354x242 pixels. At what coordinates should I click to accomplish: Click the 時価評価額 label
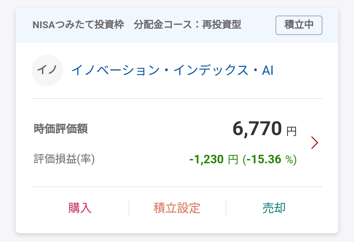(x=61, y=129)
